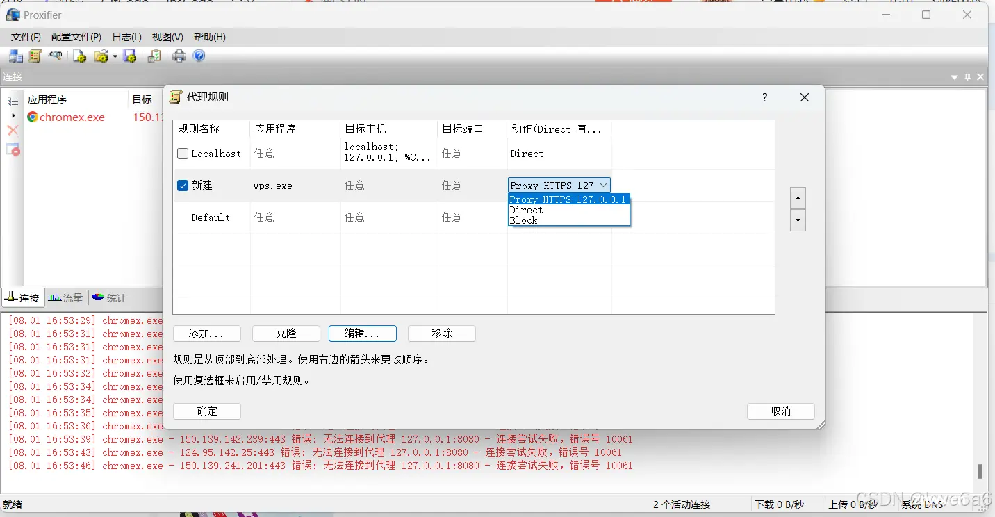The height and width of the screenshot is (517, 995).
Task: Expand arrow next to open profile icon
Action: tap(115, 56)
